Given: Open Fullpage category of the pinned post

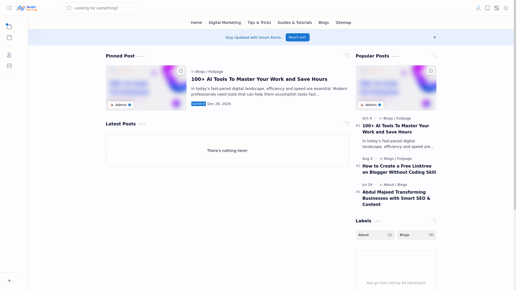Looking at the screenshot, I should [216, 72].
